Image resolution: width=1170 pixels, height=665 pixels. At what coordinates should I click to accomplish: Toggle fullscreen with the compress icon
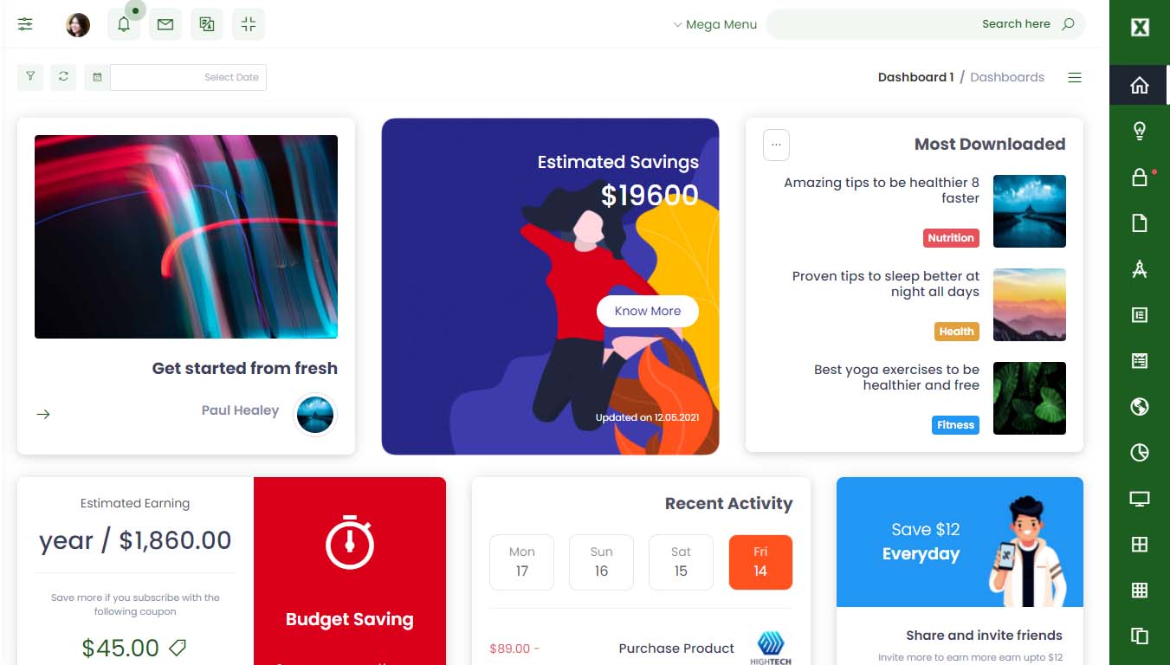249,24
